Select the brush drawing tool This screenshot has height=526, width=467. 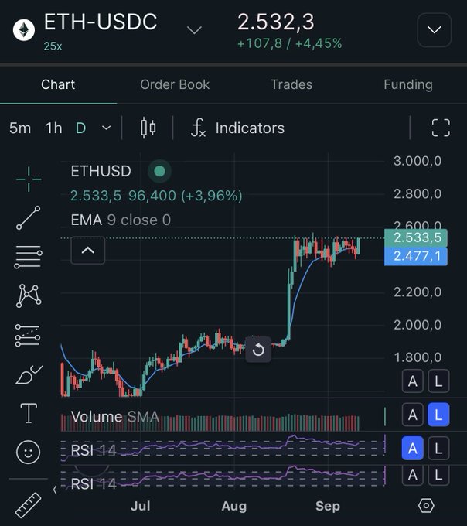pyautogui.click(x=29, y=374)
